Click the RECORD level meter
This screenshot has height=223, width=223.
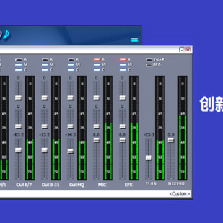(x=183, y=128)
